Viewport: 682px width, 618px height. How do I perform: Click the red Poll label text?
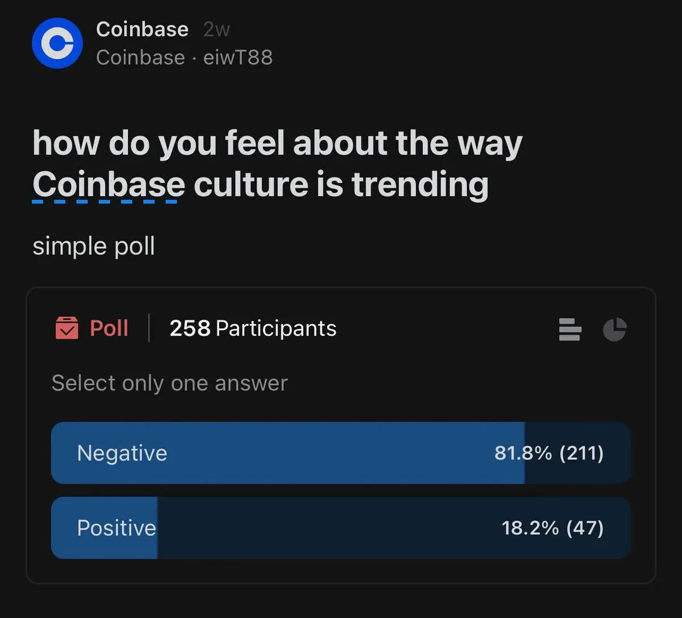coord(109,328)
